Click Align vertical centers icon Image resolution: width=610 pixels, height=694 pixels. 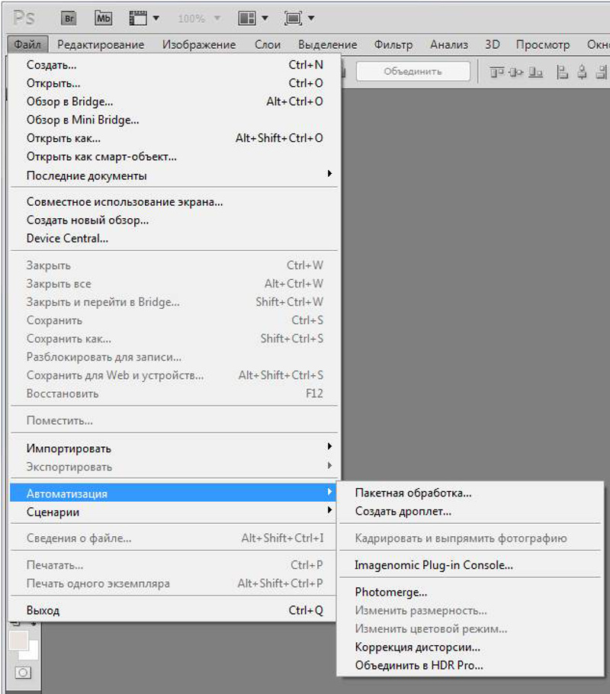coord(516,72)
